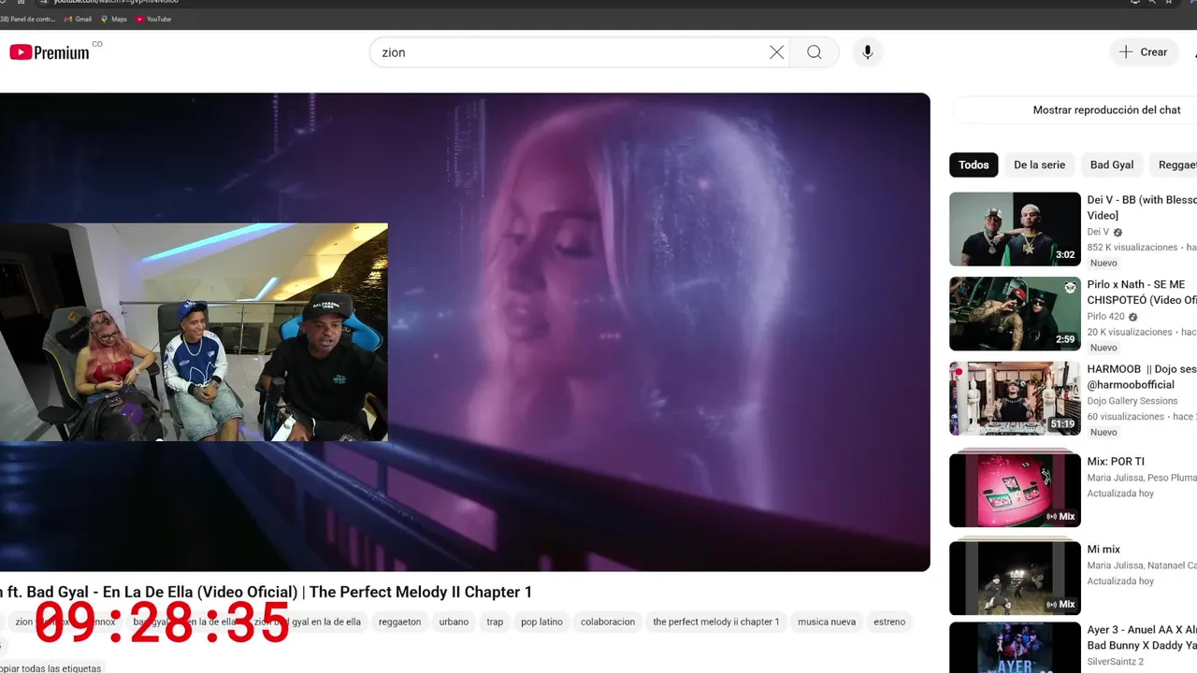
Task: Clear the search text with the X icon
Action: pos(776,52)
